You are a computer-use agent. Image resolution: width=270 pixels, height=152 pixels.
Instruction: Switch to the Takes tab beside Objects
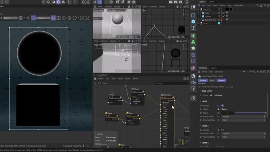click(211, 2)
